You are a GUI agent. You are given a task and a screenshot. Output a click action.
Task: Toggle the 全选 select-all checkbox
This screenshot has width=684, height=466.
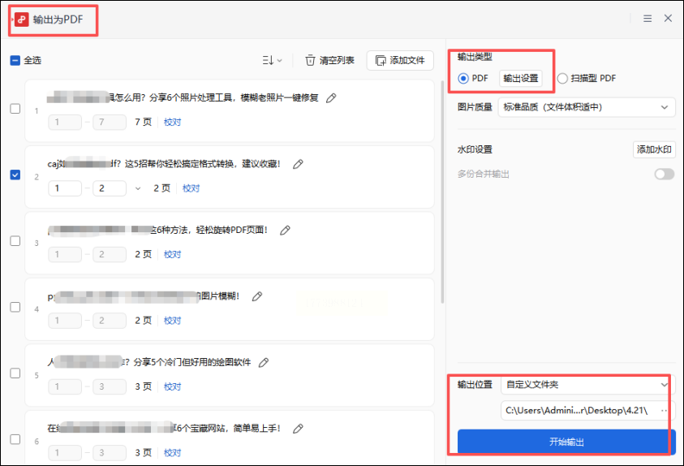click(15, 60)
